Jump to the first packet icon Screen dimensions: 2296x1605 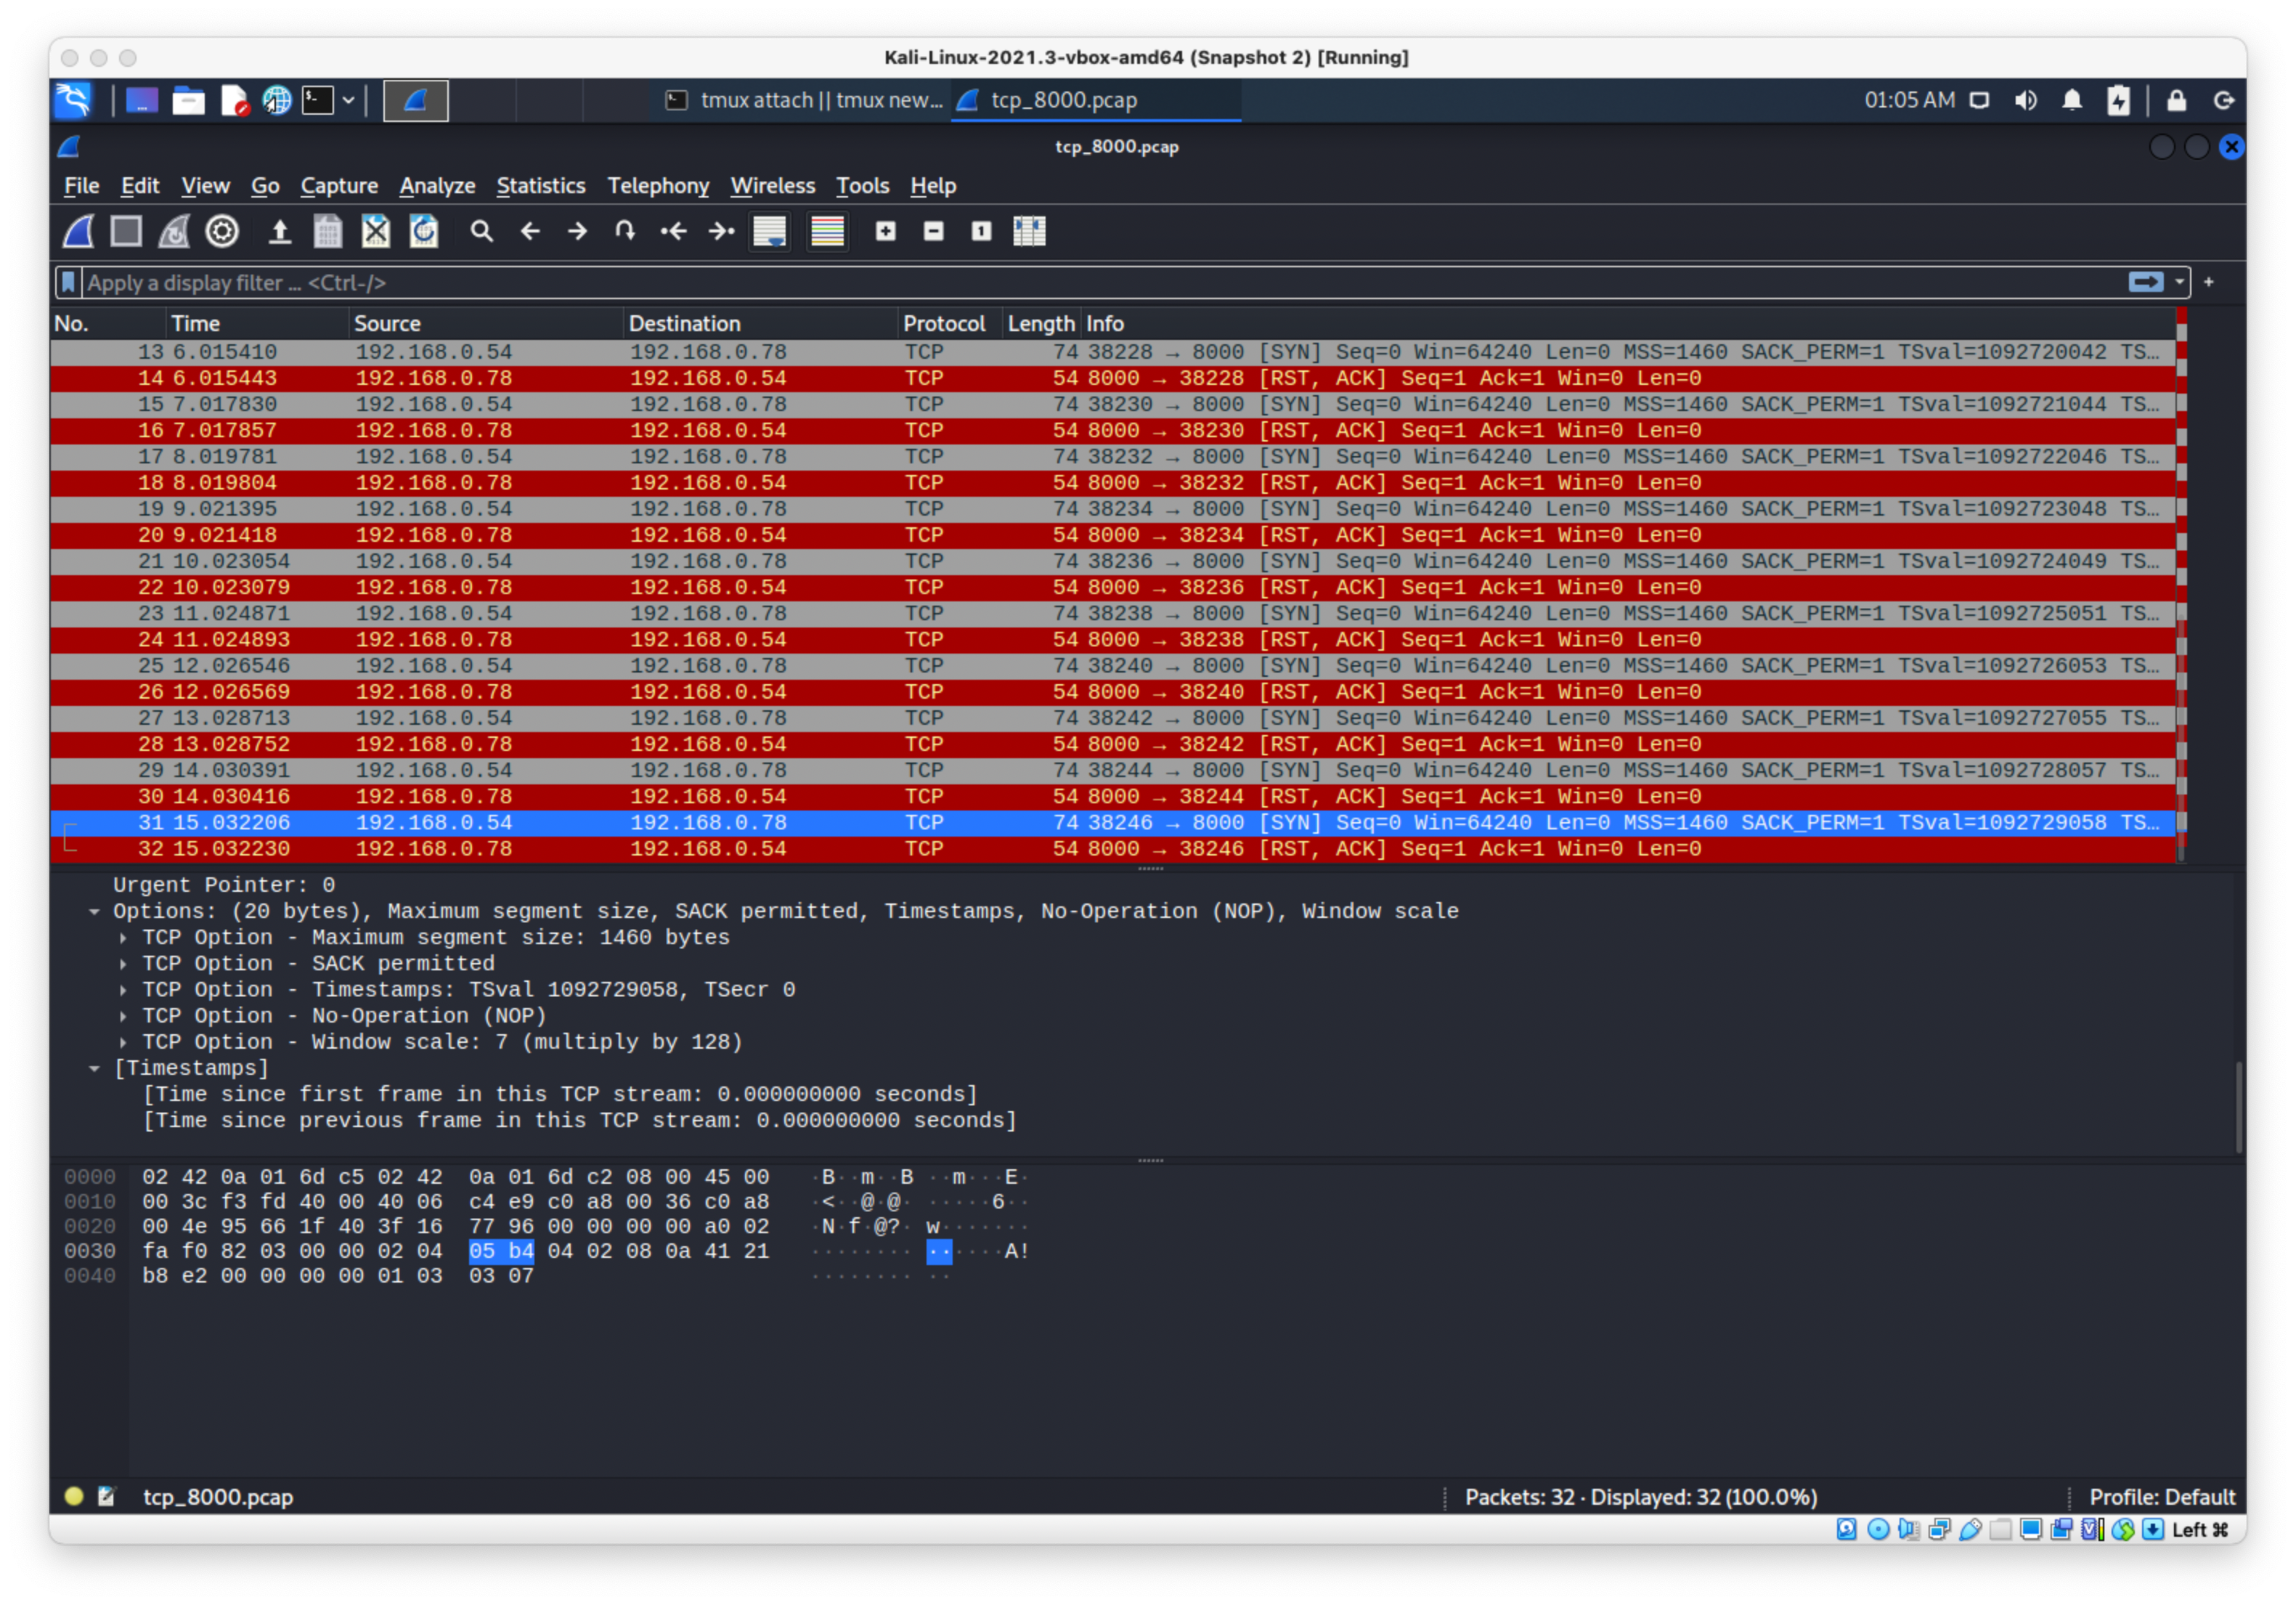pos(673,232)
